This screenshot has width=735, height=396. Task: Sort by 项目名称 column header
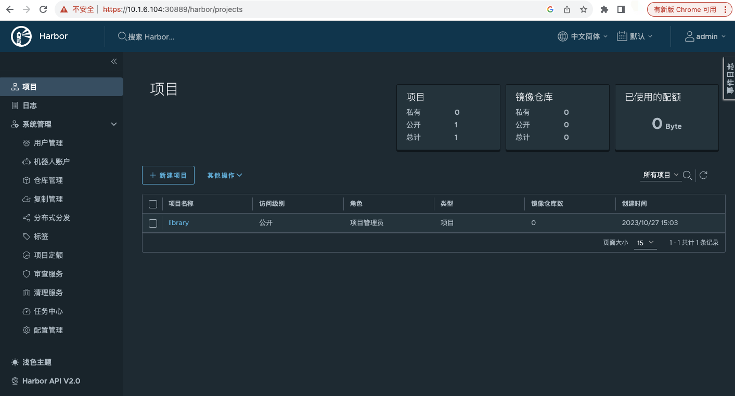point(181,204)
